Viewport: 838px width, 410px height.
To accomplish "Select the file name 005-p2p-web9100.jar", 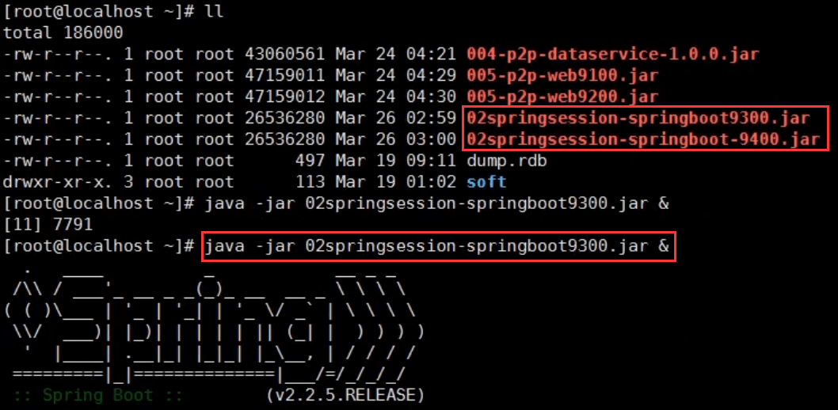I will (562, 75).
